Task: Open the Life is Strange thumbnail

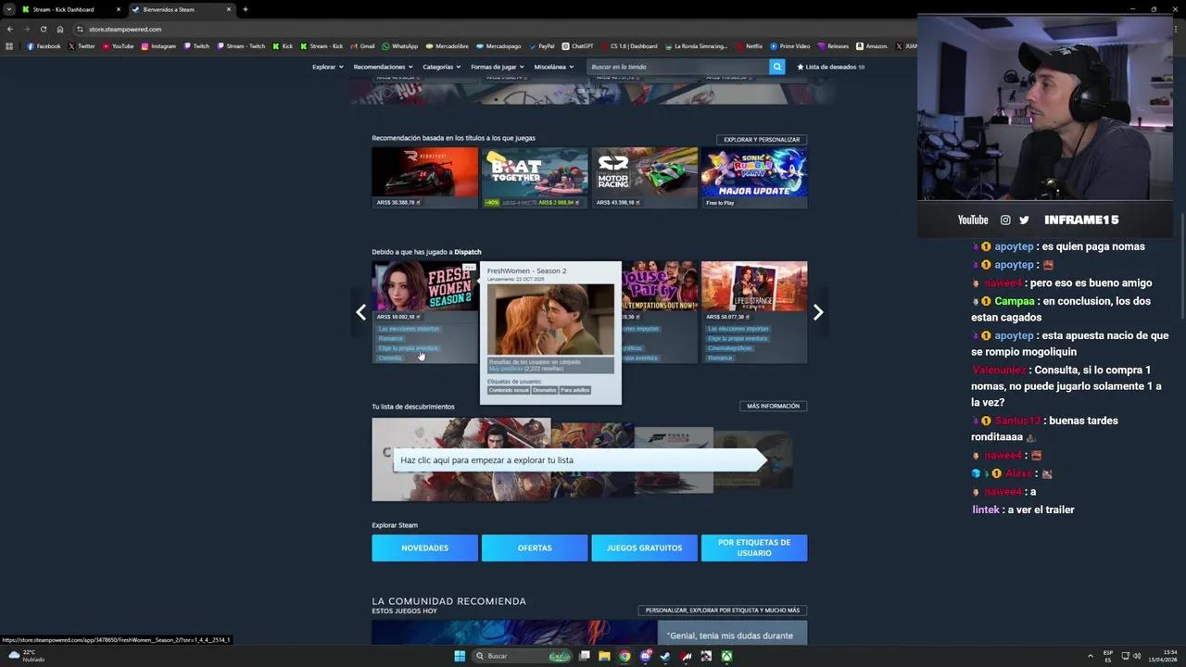Action: [754, 286]
